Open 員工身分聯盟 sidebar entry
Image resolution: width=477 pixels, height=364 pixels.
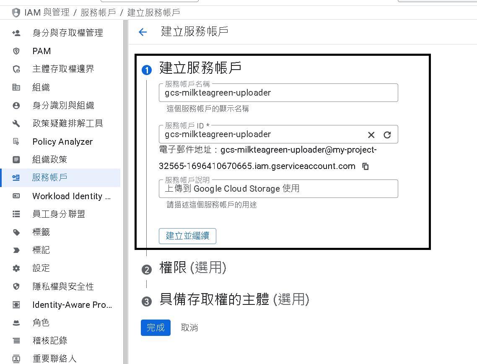[x=61, y=214]
